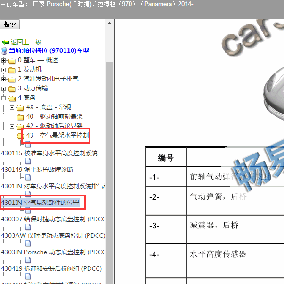Select 当前:帕拉梅拉 (970110)车型 heading

tap(49, 50)
